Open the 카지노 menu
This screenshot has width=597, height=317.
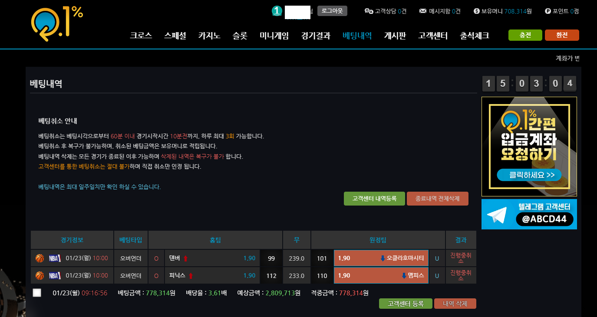click(x=209, y=36)
